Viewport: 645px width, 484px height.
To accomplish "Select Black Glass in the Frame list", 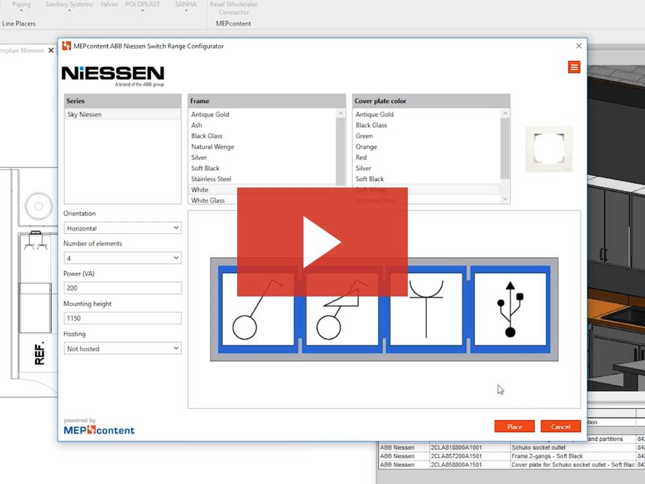I will 206,136.
